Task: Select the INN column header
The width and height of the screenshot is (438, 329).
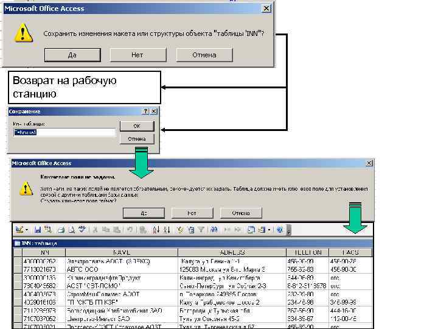Action: 44,253
